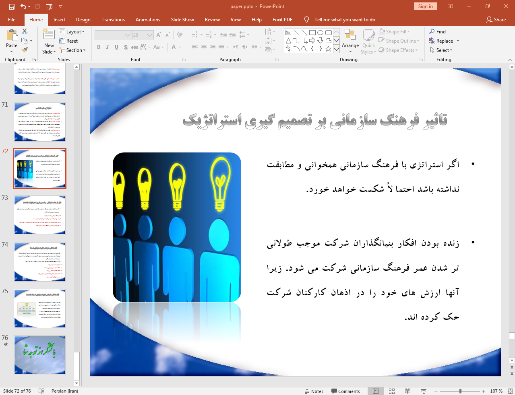Click the Paste clipboard icon
The height and width of the screenshot is (395, 515).
coord(12,36)
